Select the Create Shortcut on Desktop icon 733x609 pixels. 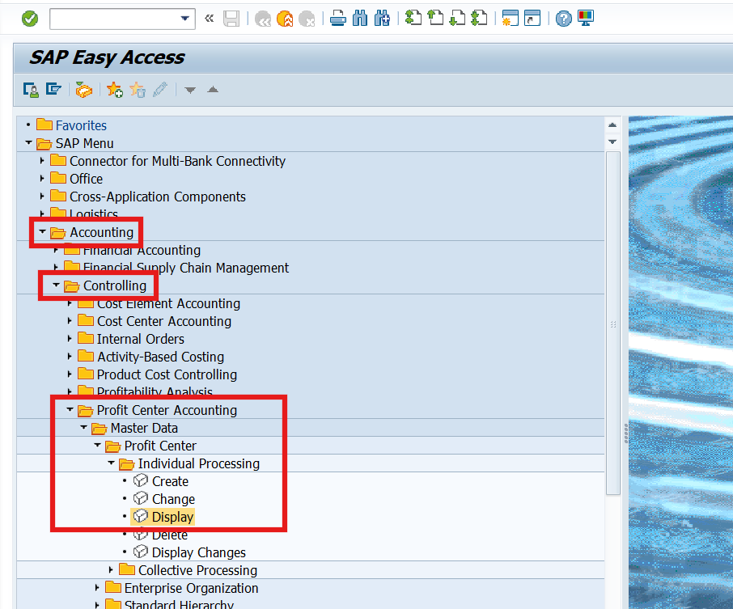point(532,18)
